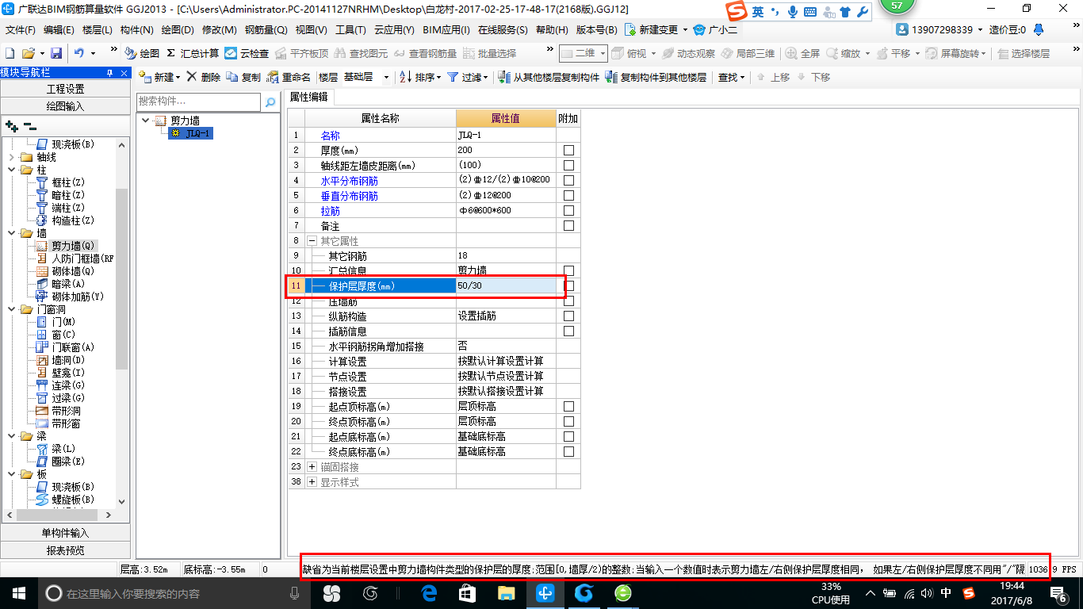Open the BIM应用(I) menu
The image size is (1083, 609).
pyautogui.click(x=446, y=29)
